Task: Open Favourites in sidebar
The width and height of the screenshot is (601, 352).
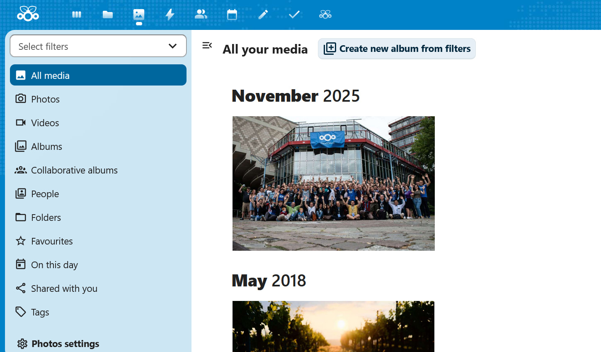Action: [52, 241]
